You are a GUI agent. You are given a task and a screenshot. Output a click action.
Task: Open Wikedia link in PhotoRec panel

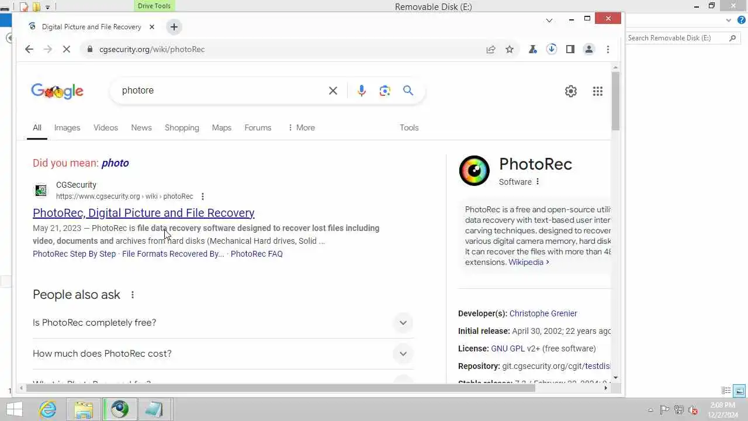click(x=529, y=263)
